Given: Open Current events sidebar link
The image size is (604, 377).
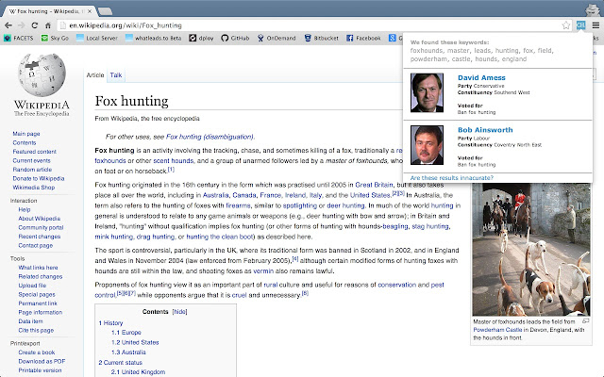Looking at the screenshot, I should click(x=31, y=161).
